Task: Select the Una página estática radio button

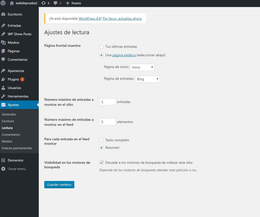Action: 101,55
